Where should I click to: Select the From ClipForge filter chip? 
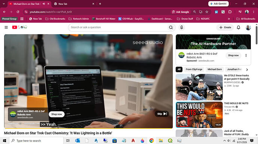click(194, 70)
